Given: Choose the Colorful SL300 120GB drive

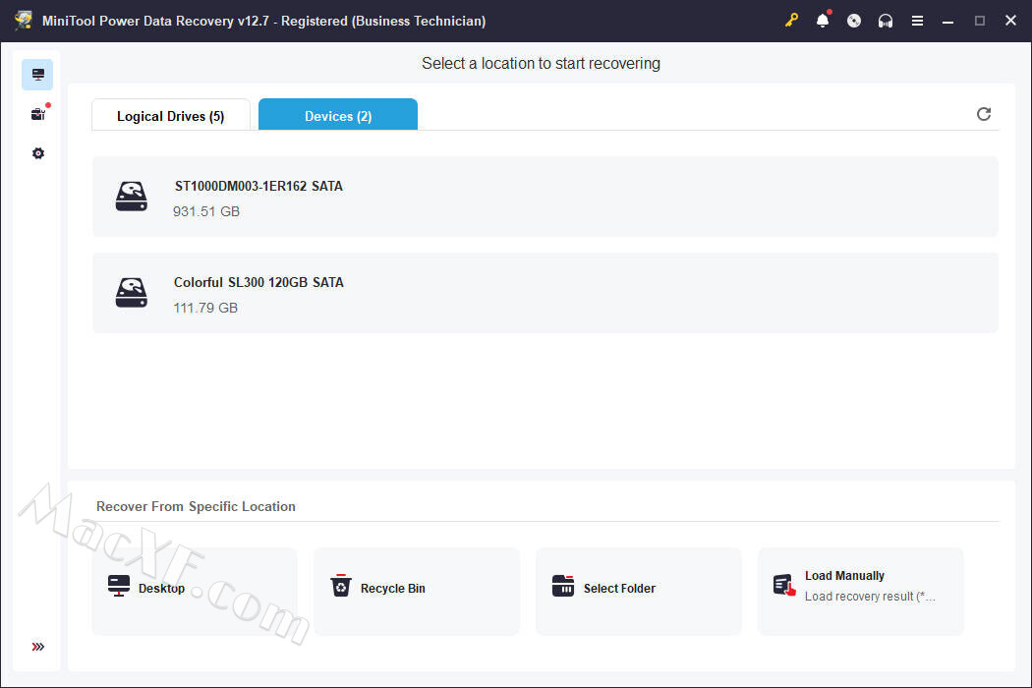Looking at the screenshot, I should click(545, 293).
